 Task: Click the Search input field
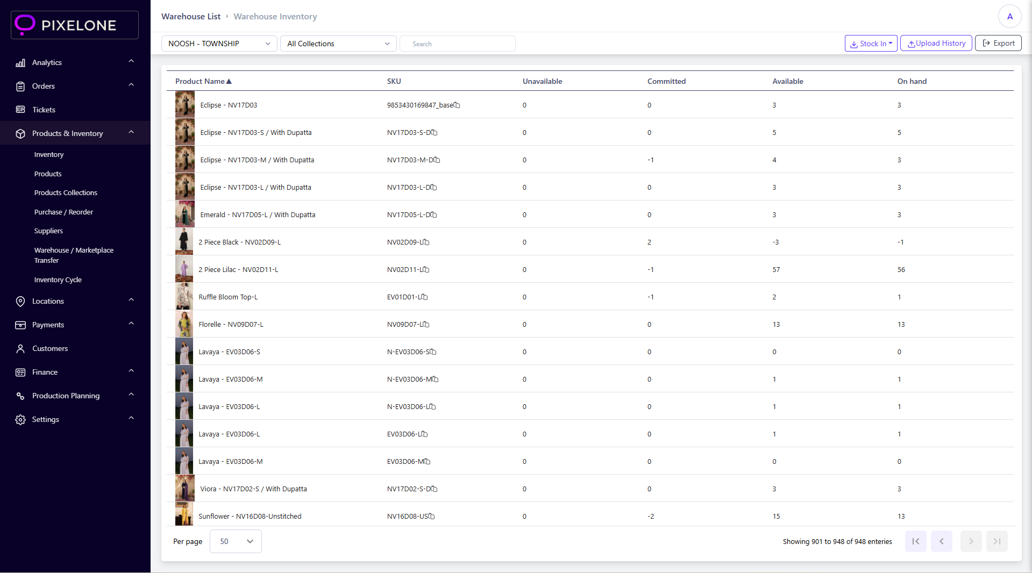coord(458,44)
